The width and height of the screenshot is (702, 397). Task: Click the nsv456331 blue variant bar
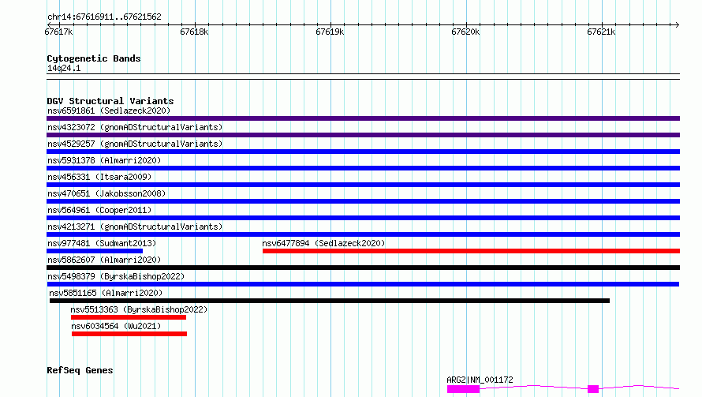click(363, 185)
